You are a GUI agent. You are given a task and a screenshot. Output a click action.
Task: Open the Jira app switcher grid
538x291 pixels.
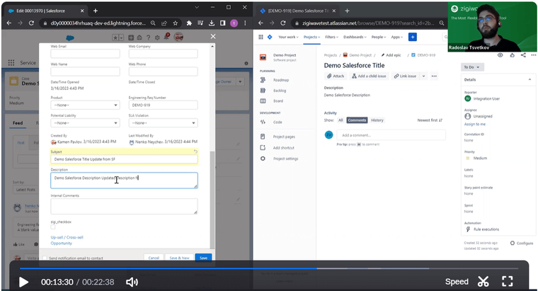tap(261, 37)
